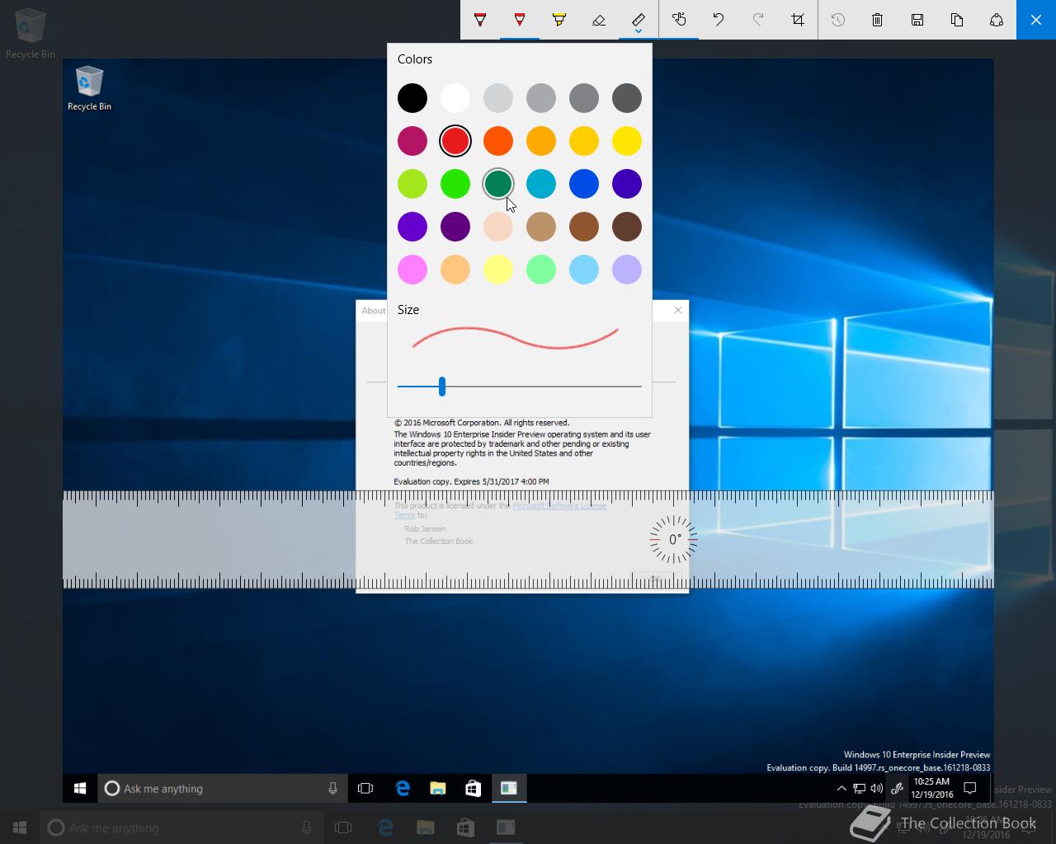The image size is (1056, 844).
Task: Choose the bright green swatch
Action: pos(455,184)
